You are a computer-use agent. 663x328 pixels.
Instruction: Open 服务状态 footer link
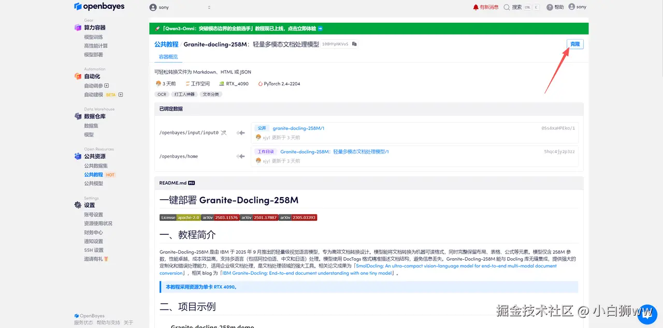(x=83, y=322)
